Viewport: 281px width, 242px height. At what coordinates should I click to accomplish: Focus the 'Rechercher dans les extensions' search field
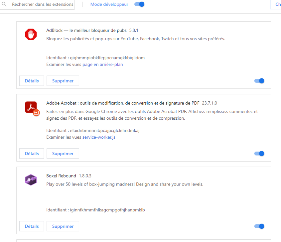pos(43,5)
